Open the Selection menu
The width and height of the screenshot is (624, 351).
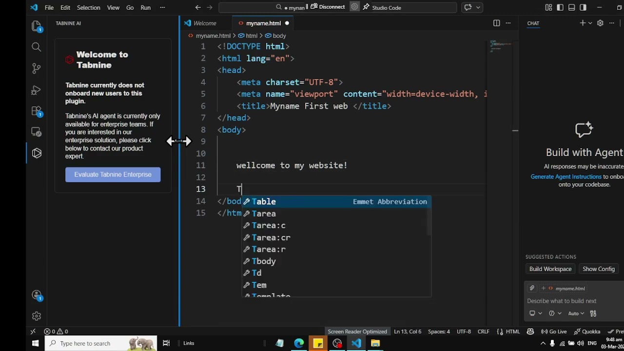(88, 7)
